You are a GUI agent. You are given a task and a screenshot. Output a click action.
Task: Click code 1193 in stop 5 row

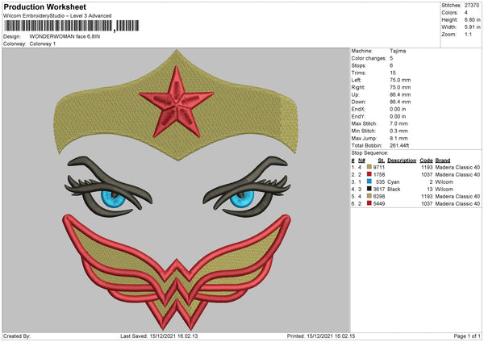[x=427, y=197]
